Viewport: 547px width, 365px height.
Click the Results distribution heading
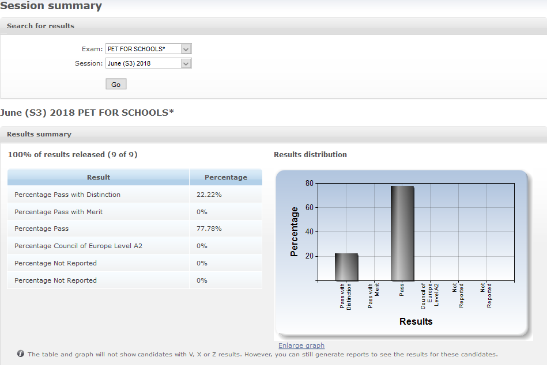(x=310, y=155)
